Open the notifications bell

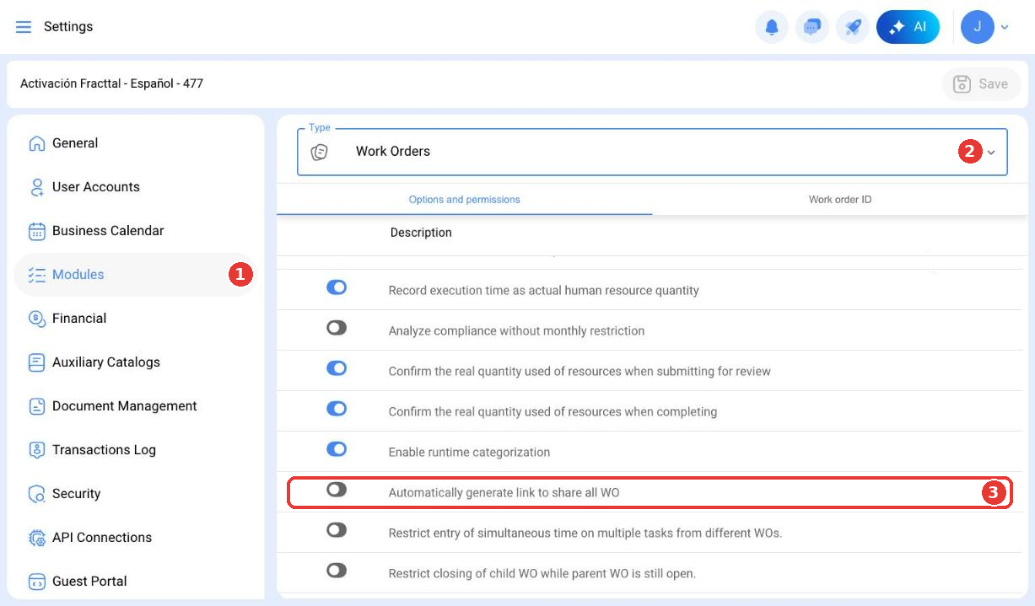[771, 27]
